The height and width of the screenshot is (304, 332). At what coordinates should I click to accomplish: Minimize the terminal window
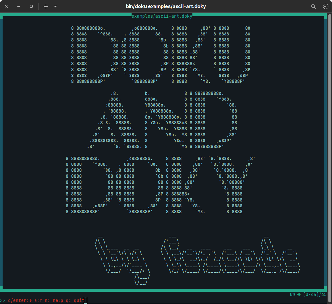(18, 6)
